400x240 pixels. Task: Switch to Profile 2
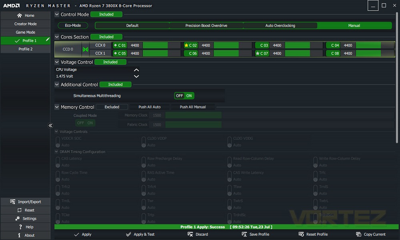(26, 49)
